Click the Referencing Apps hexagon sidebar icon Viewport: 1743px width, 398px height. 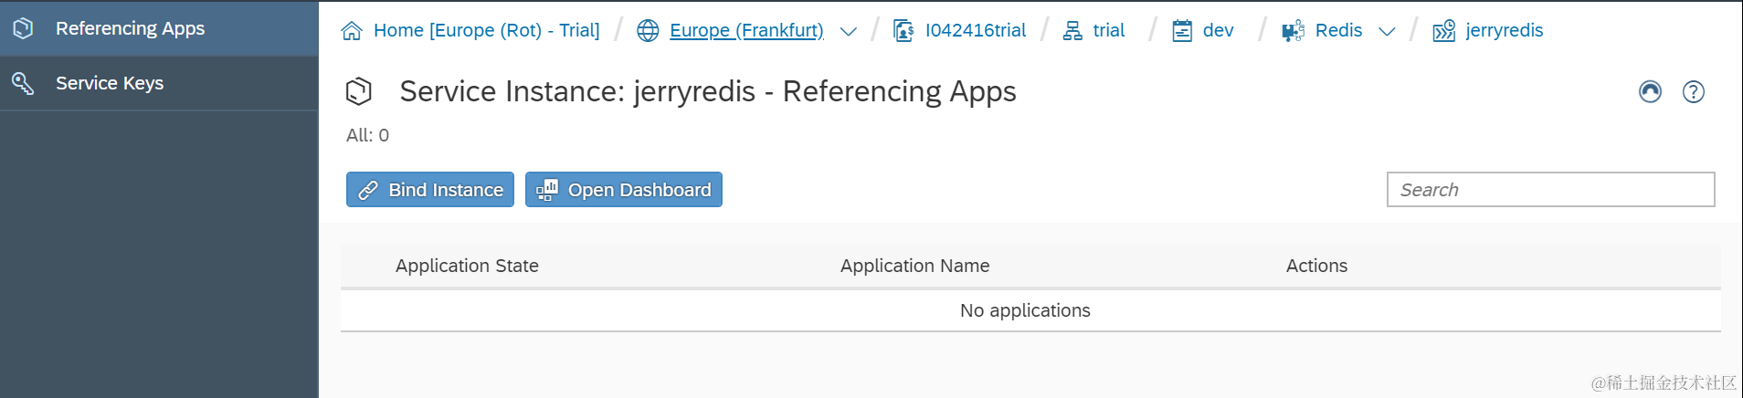click(x=23, y=28)
